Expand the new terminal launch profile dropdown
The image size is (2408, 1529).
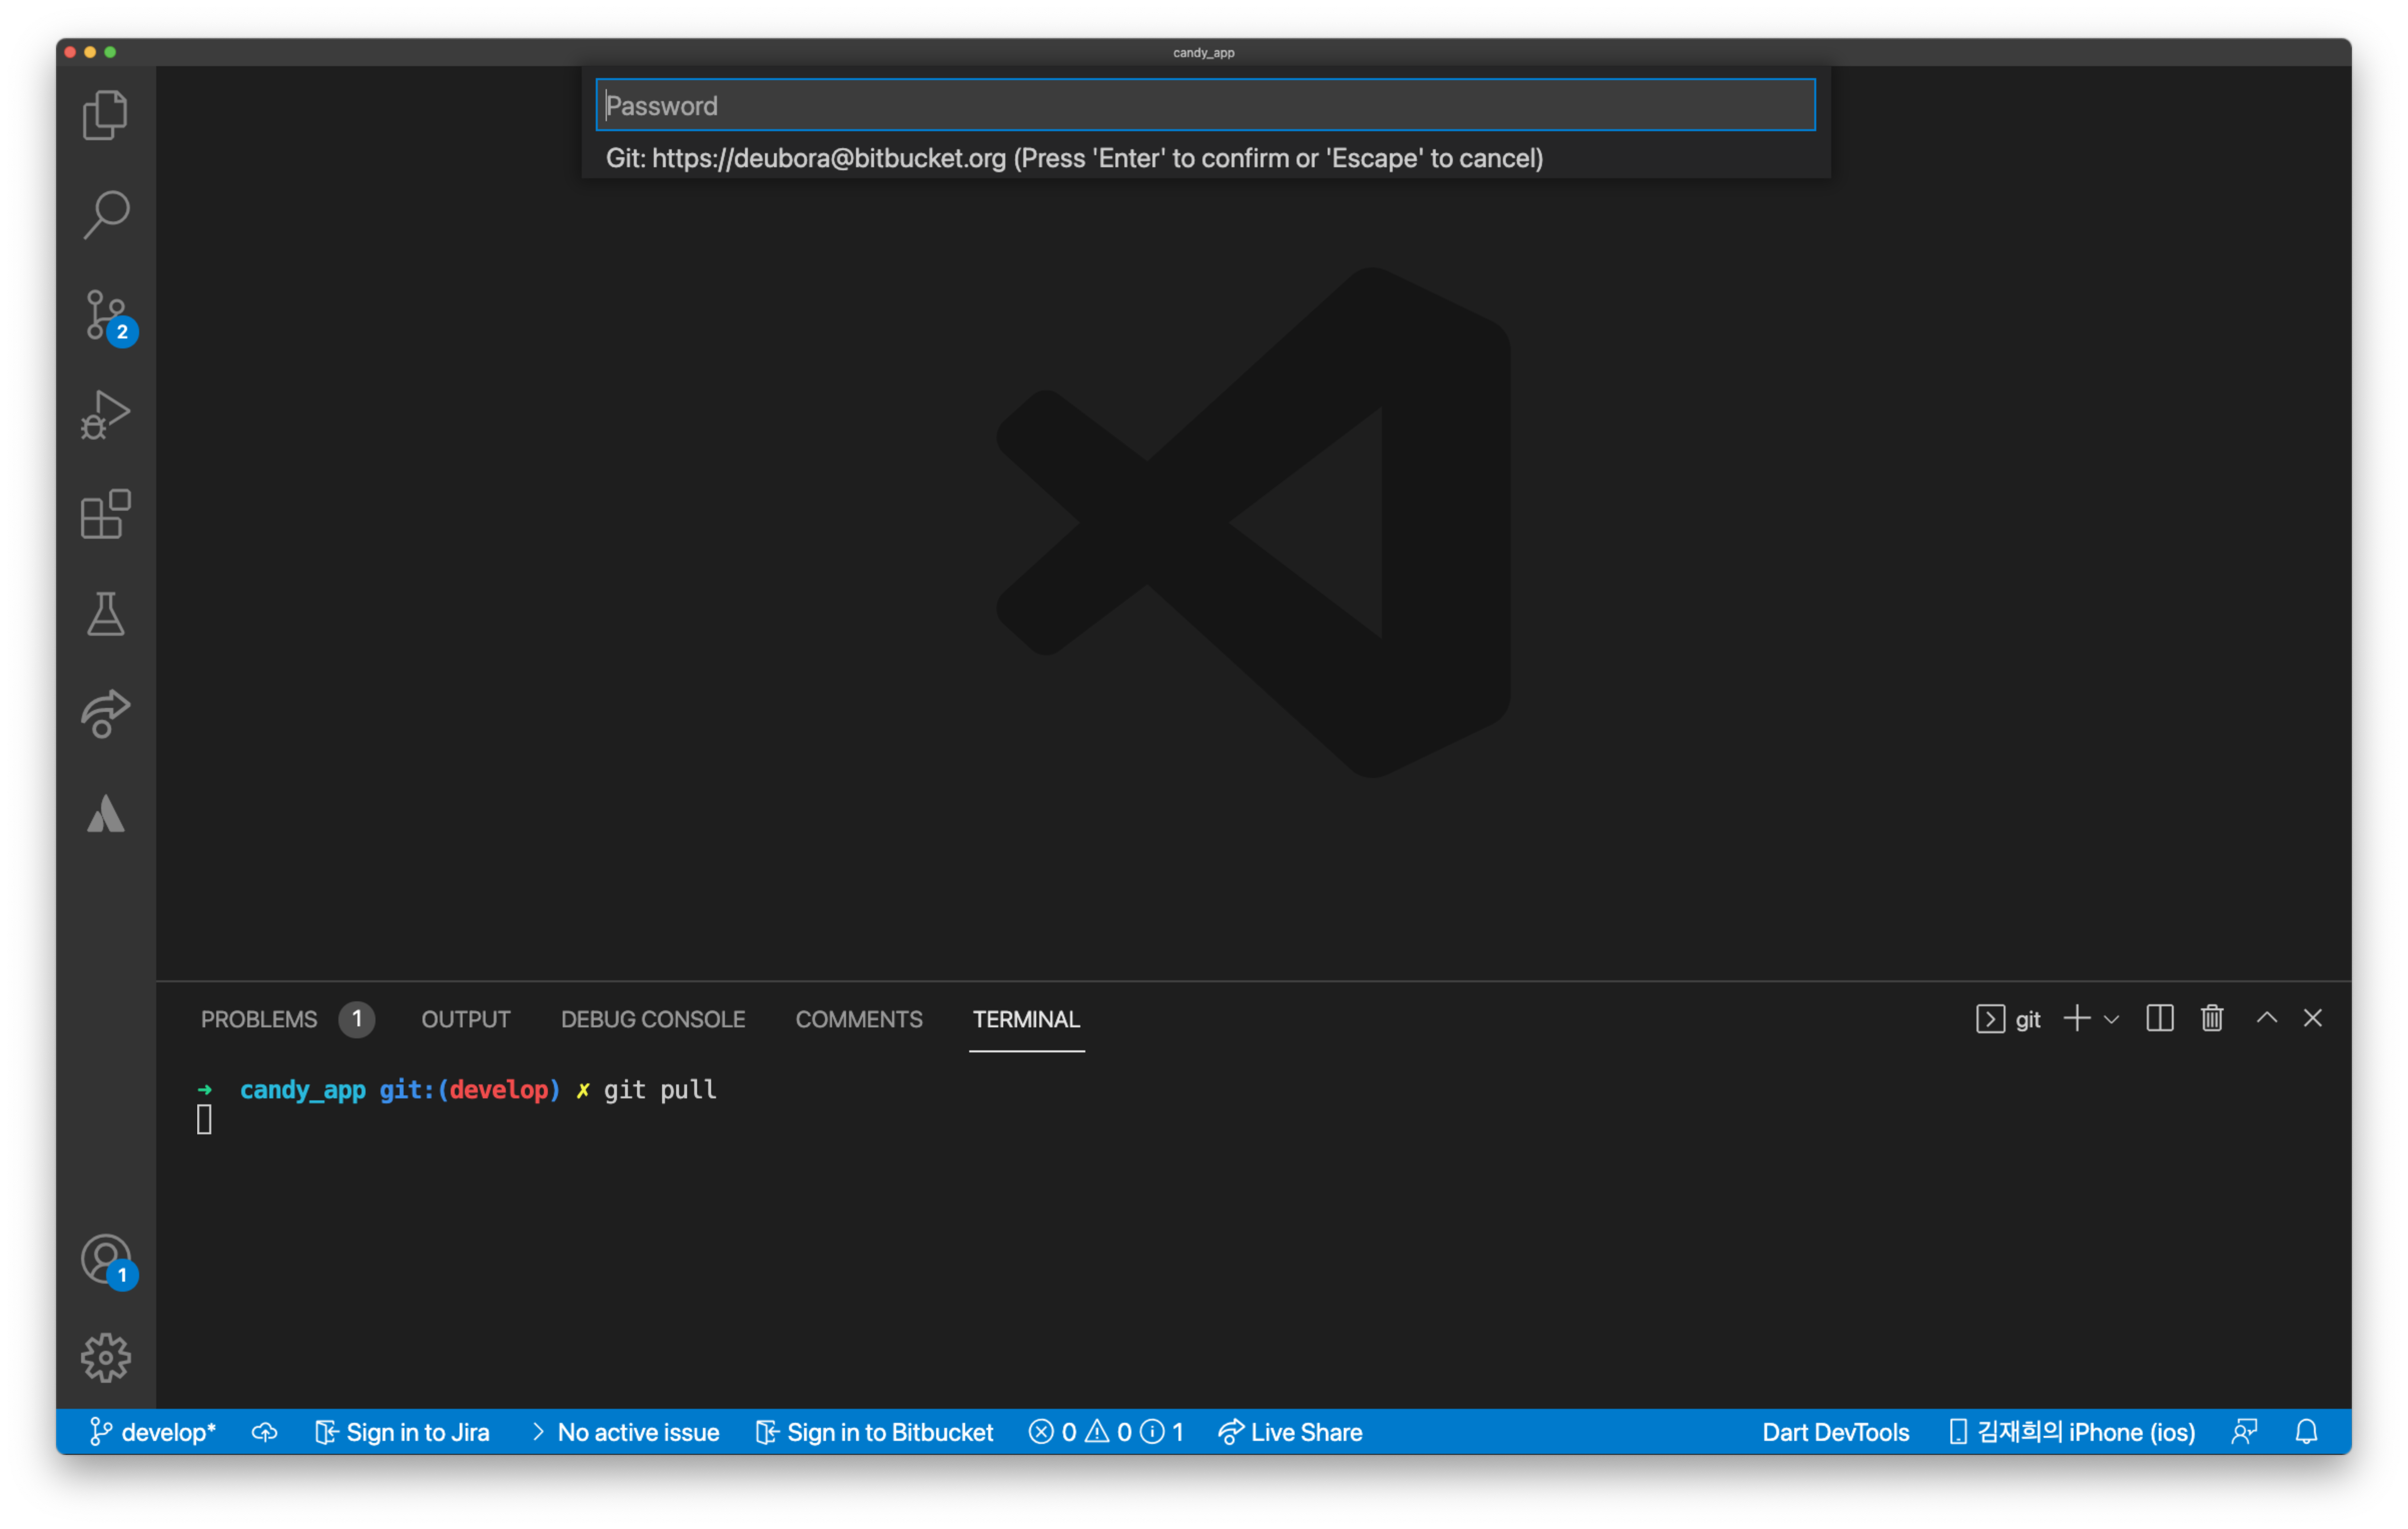pos(2111,1019)
